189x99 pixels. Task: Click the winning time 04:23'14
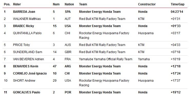(177, 12)
